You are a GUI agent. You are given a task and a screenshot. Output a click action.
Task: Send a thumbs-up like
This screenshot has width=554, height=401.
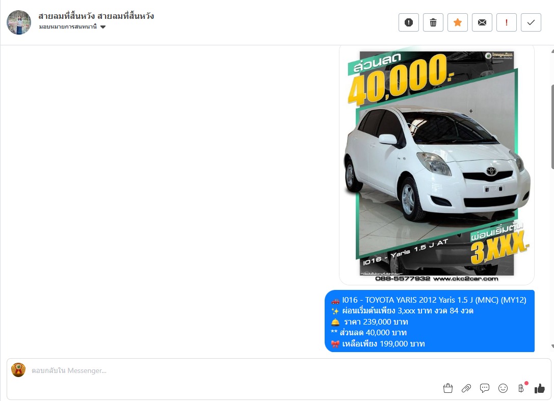click(540, 389)
